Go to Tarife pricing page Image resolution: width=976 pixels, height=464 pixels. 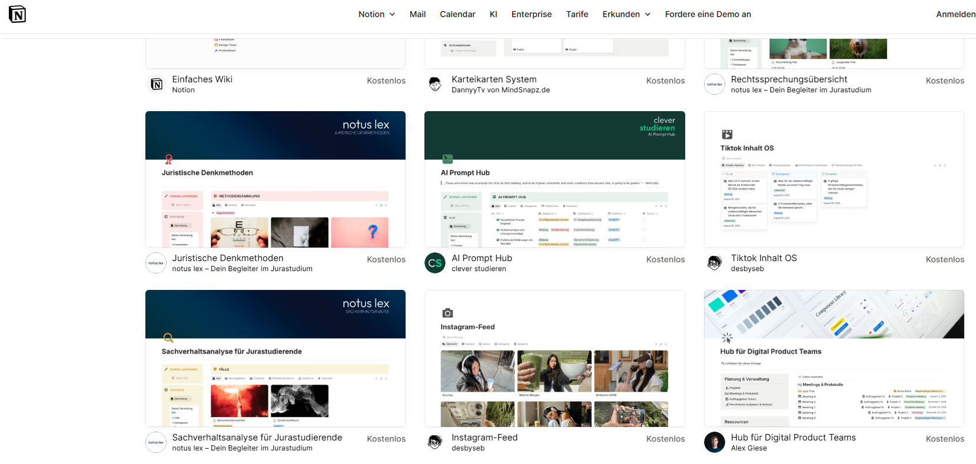(577, 14)
